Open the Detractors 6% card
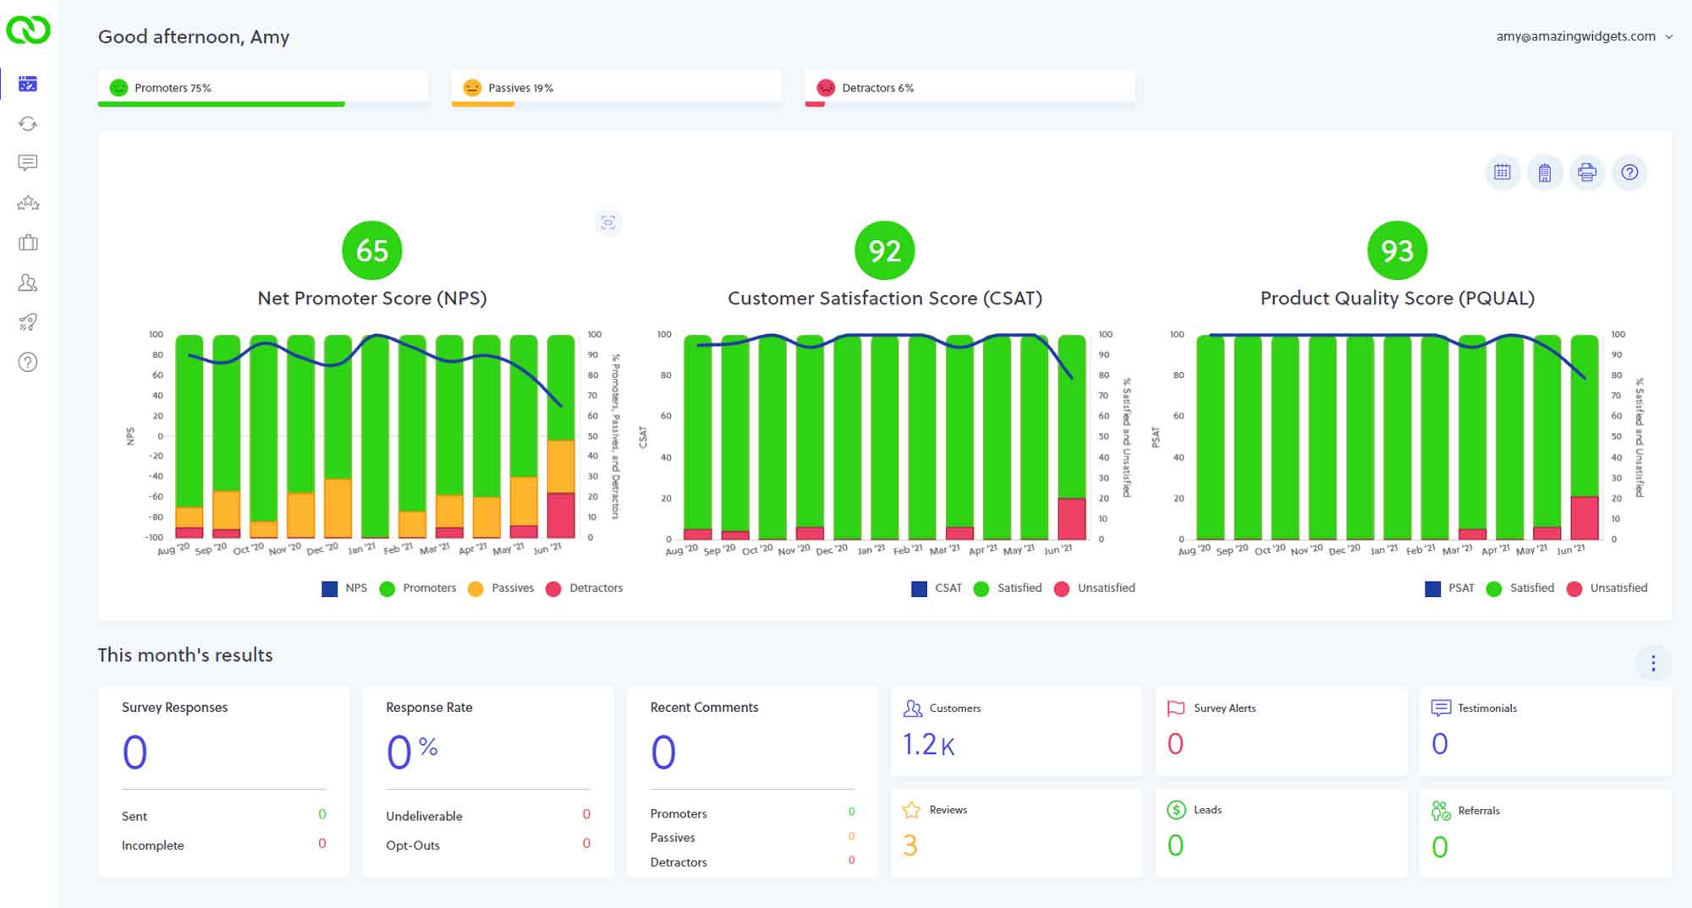The height and width of the screenshot is (908, 1692). pos(970,88)
